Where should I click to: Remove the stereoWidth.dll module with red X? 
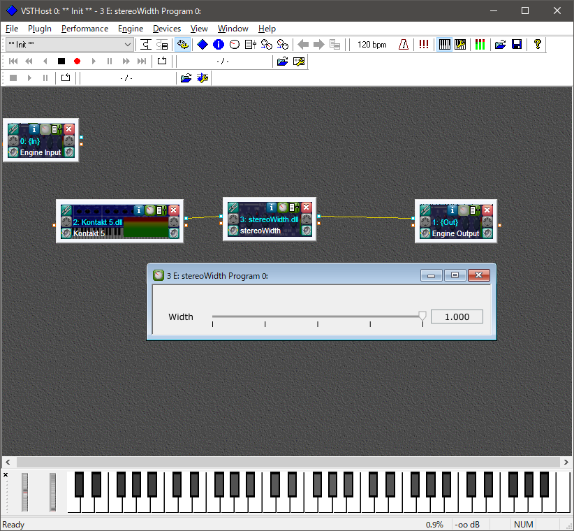(307, 208)
